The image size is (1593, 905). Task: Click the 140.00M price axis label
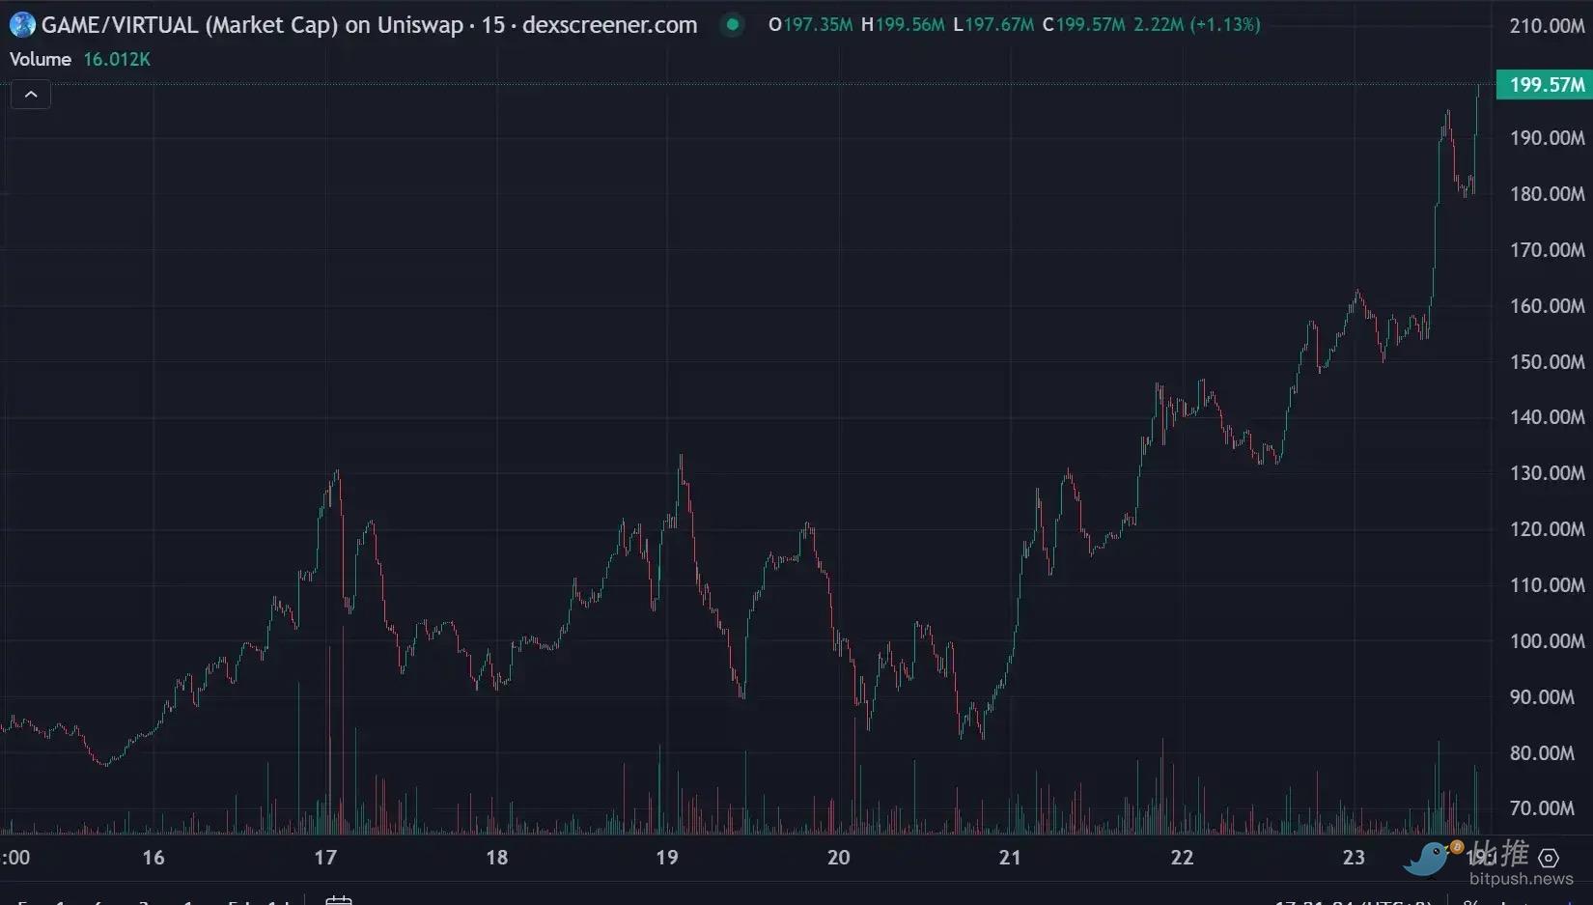coord(1547,417)
